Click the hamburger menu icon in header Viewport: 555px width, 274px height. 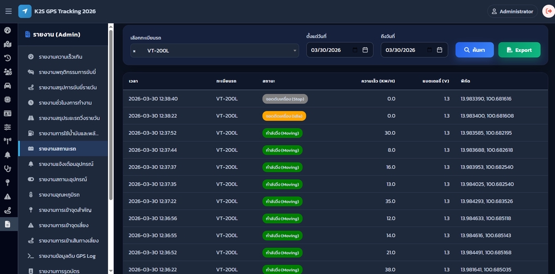(x=8, y=11)
